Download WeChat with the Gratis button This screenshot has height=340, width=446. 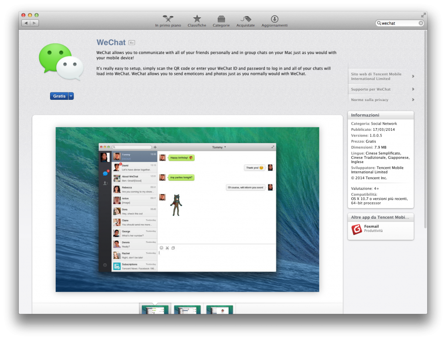click(x=59, y=96)
